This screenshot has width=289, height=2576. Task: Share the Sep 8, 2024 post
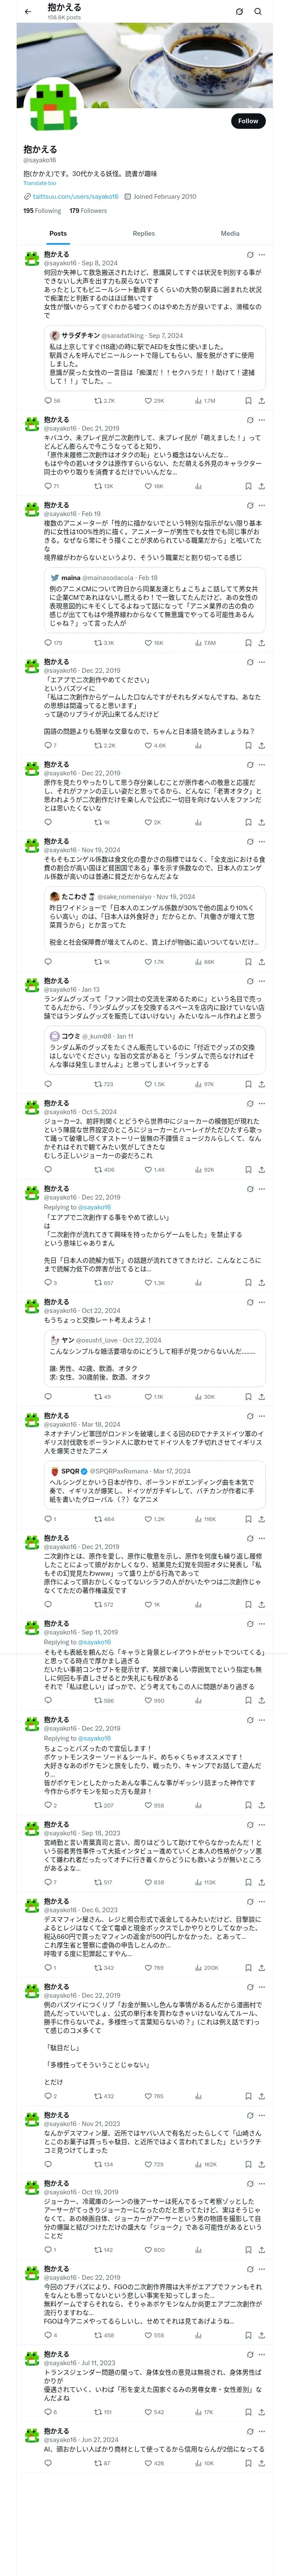[261, 401]
